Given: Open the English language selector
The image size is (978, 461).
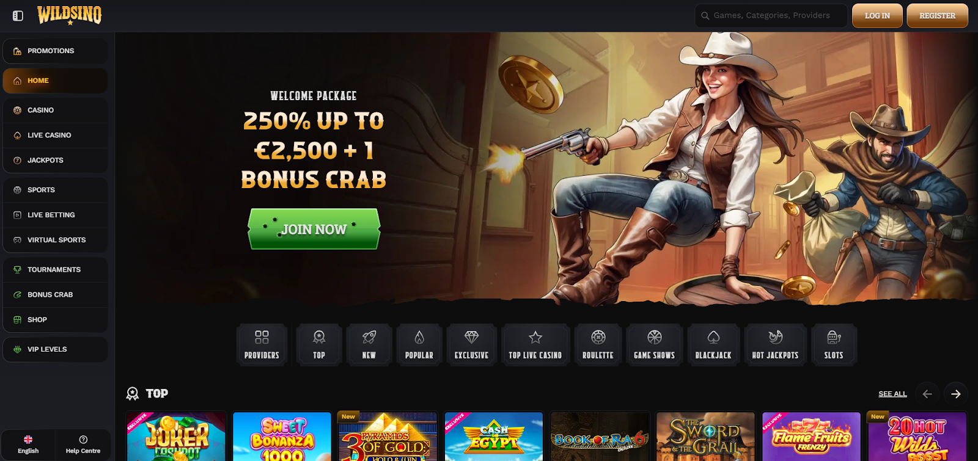Looking at the screenshot, I should tap(28, 445).
